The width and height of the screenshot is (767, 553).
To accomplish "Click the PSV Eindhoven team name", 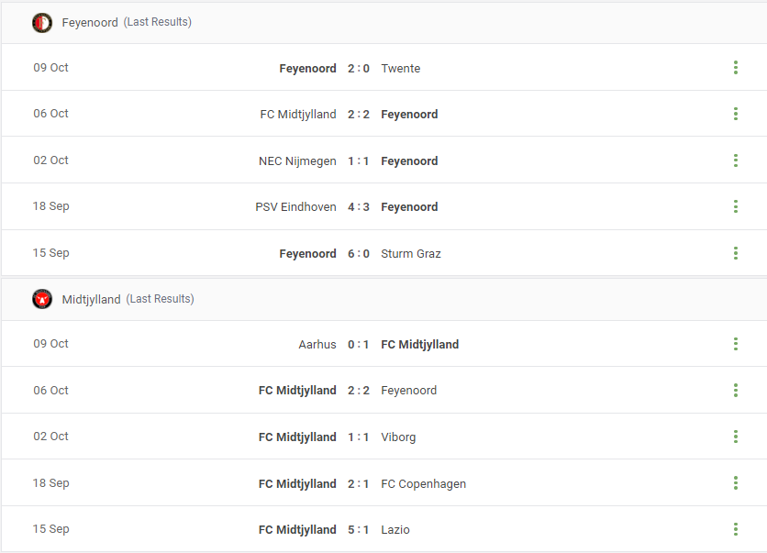I will click(295, 207).
